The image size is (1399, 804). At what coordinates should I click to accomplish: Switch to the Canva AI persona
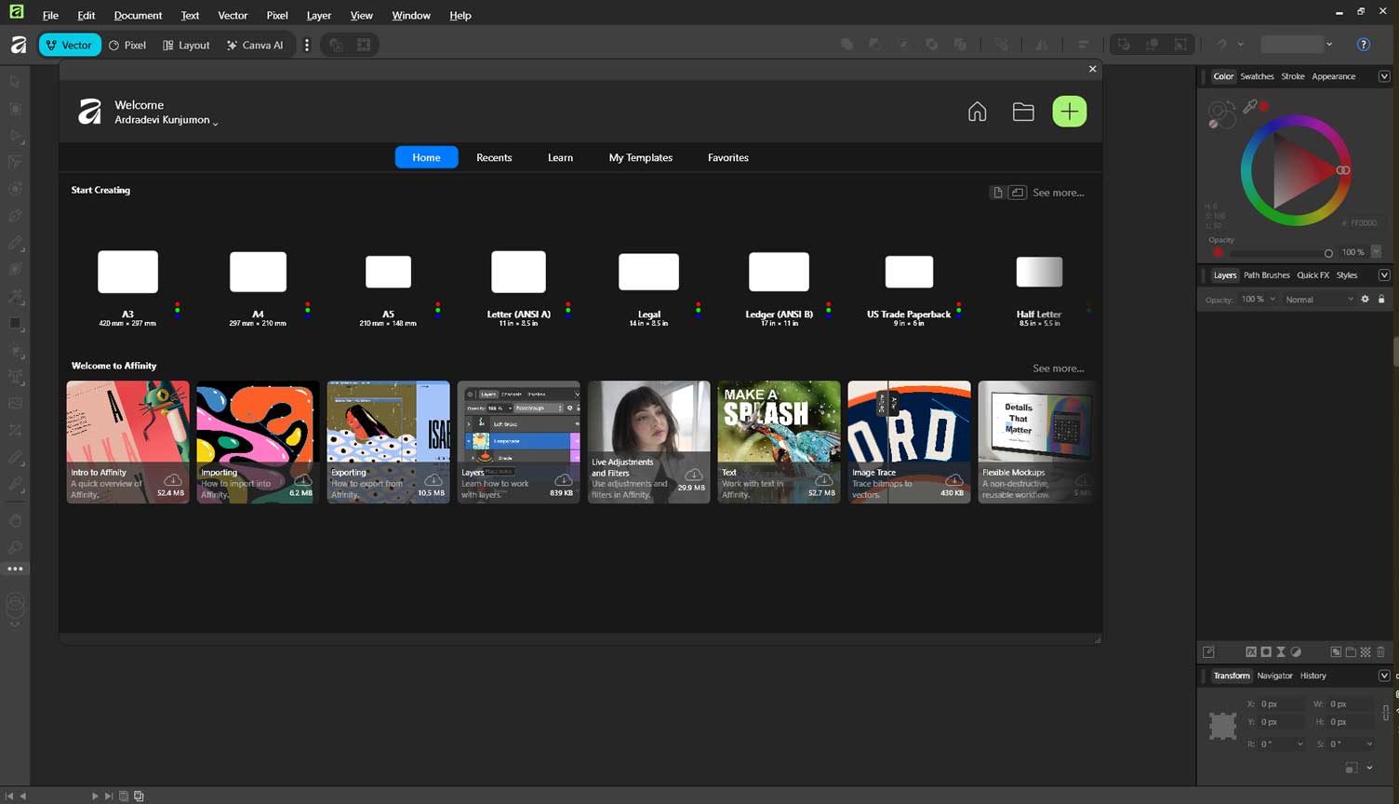click(x=256, y=45)
